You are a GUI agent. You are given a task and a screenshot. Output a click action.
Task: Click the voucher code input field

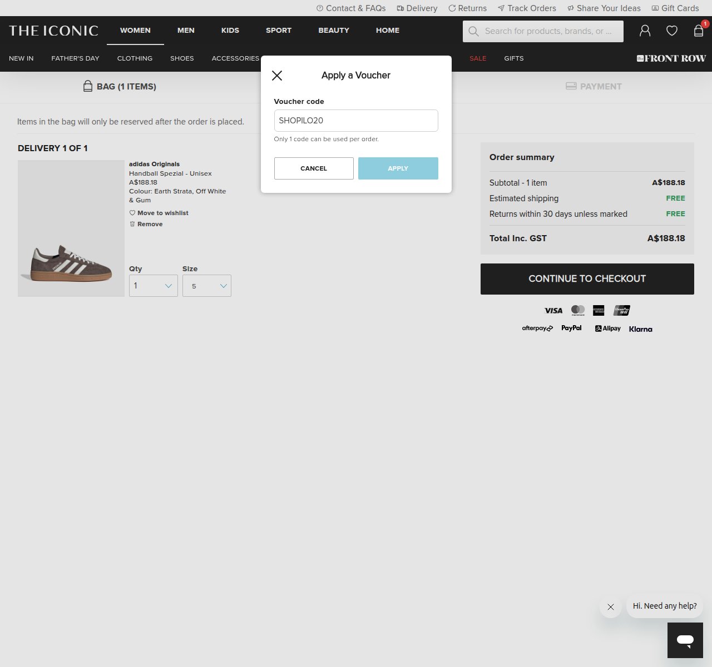point(356,121)
